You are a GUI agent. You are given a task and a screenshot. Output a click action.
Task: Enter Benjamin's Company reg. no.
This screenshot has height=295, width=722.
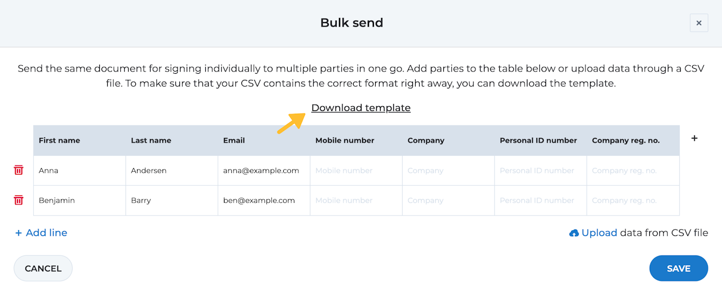click(632, 200)
